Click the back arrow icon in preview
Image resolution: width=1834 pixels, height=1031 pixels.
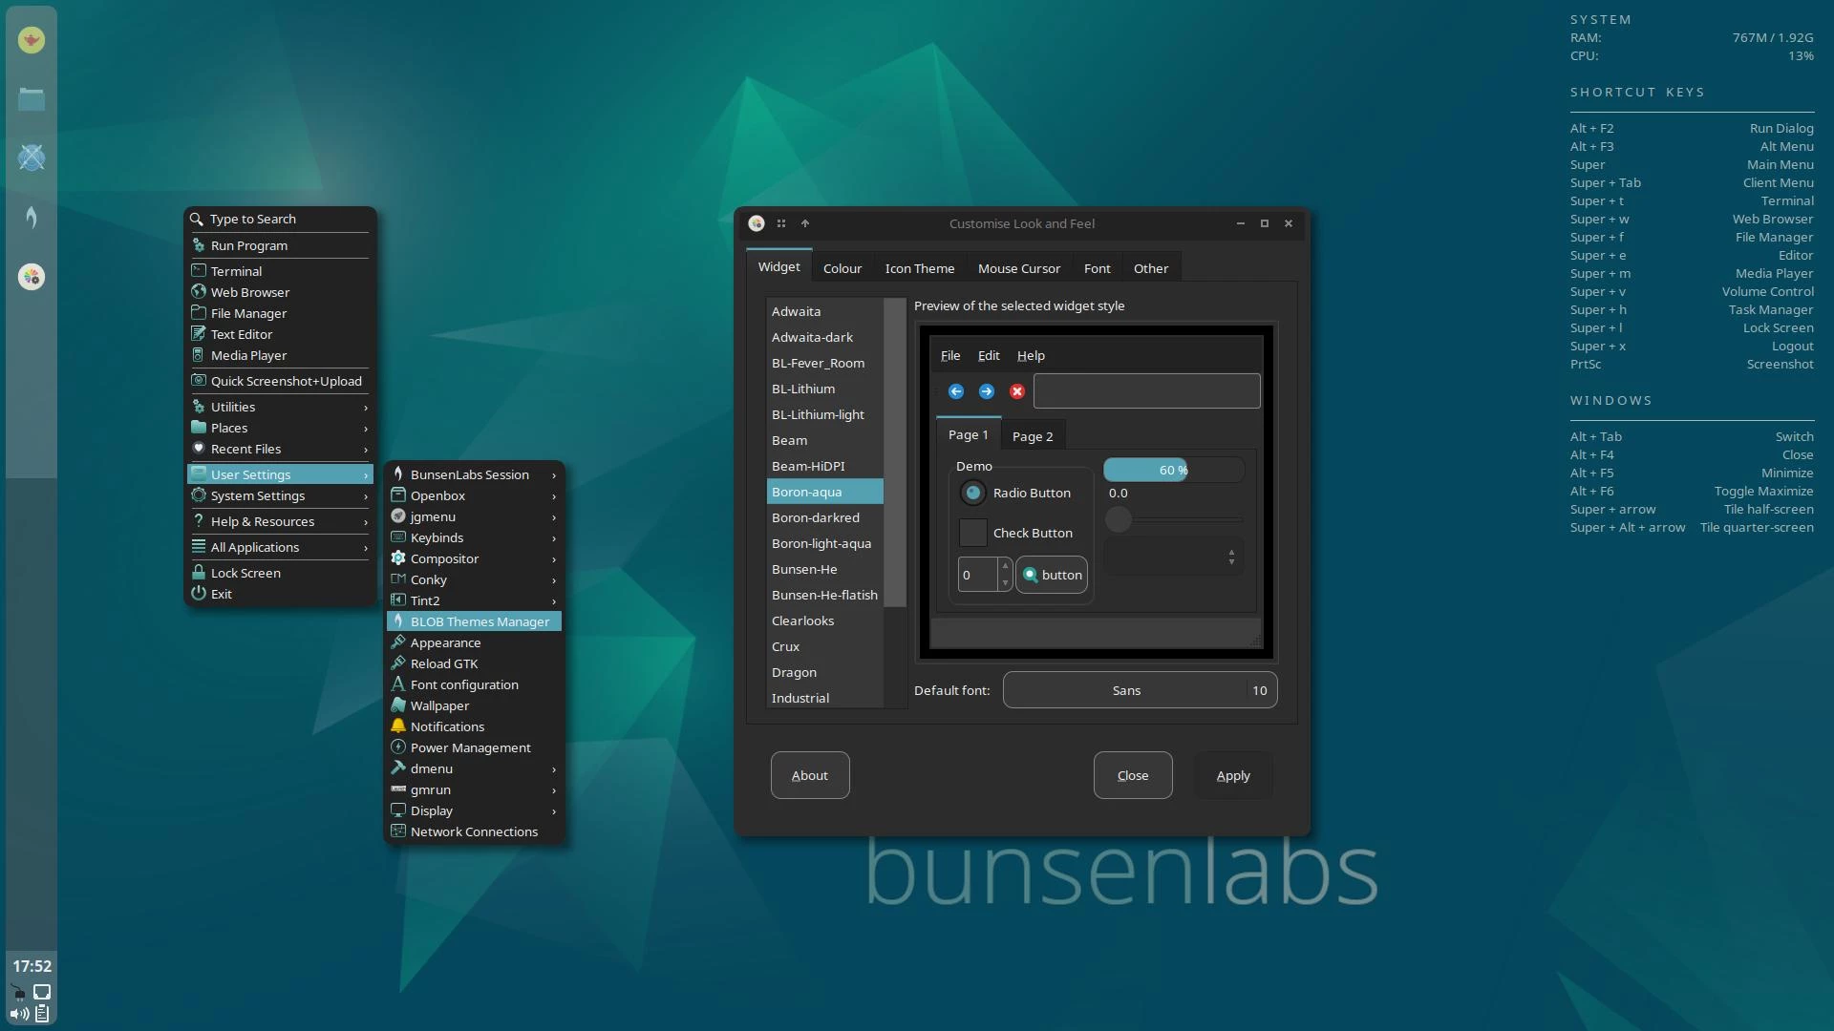(x=955, y=391)
